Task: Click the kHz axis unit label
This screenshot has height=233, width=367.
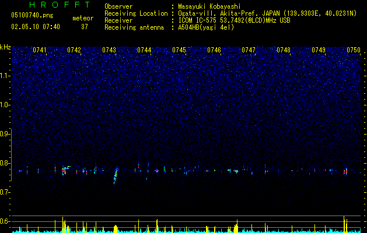Action: [x=5, y=47]
